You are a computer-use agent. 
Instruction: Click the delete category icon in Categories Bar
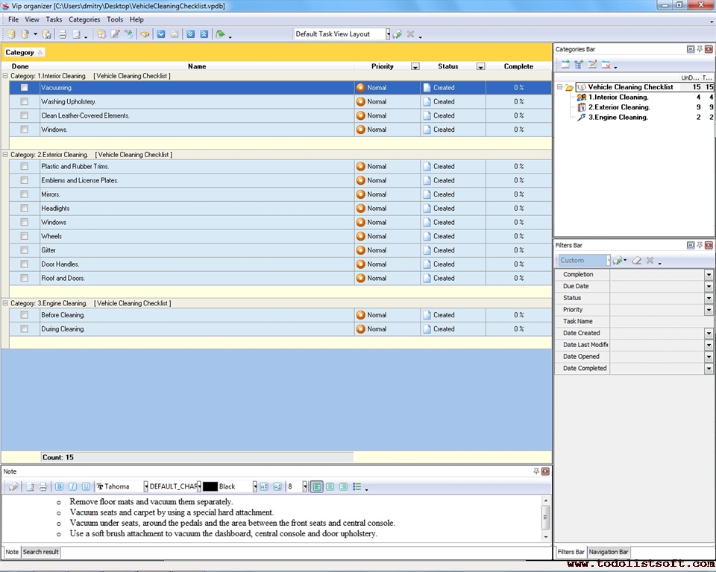coord(606,65)
